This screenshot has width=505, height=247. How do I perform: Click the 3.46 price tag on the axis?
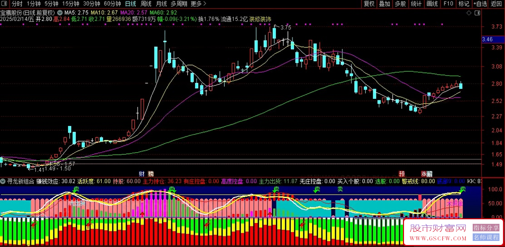[487, 39]
